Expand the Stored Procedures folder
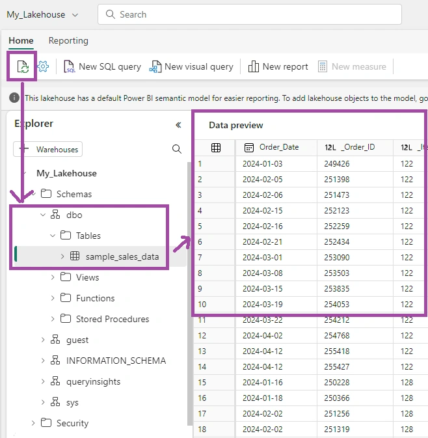This screenshot has height=438, width=428. [53, 319]
